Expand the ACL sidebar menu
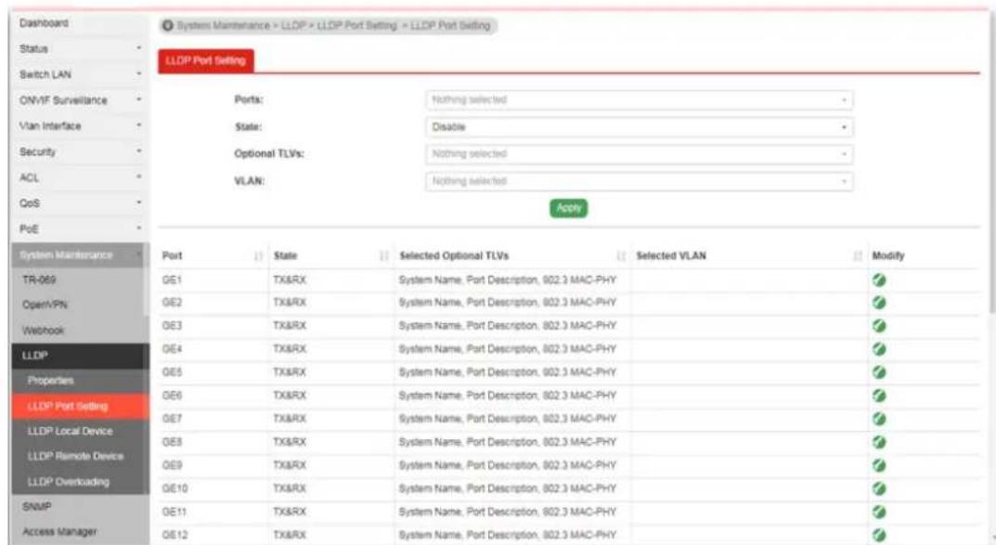The image size is (996, 545). point(80,177)
